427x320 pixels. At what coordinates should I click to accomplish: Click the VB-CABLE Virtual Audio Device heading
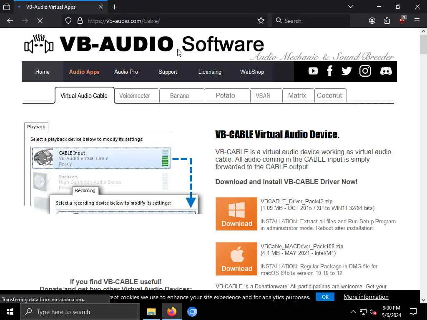click(x=277, y=135)
